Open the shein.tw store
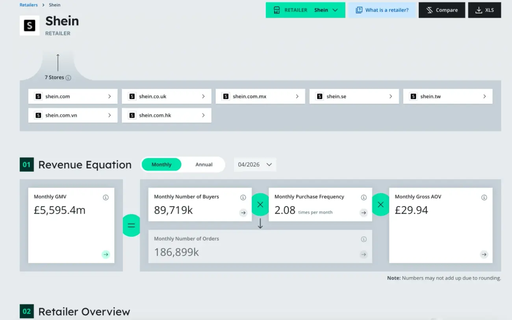 [448, 97]
